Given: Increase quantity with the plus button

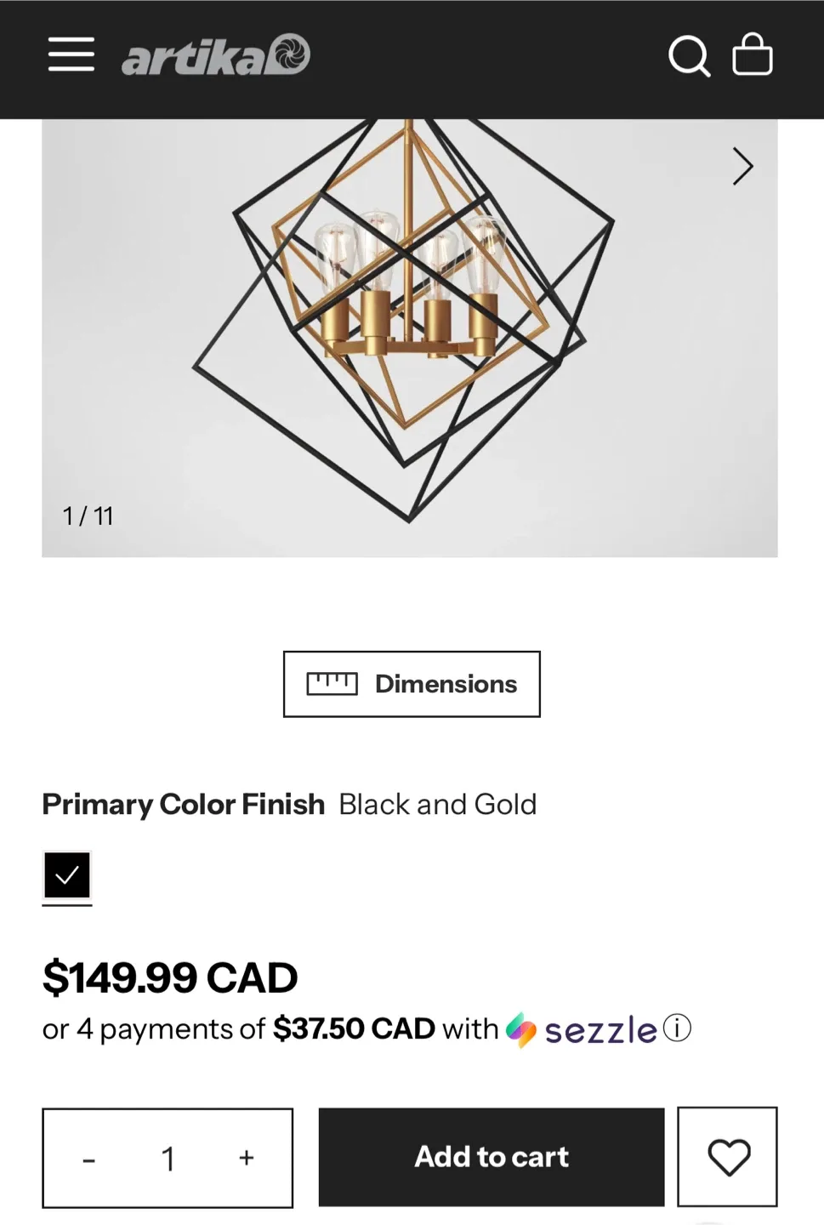Looking at the screenshot, I should (x=247, y=1158).
